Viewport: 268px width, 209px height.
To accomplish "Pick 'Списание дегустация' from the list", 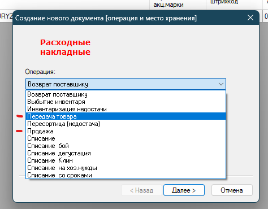I will pos(126,153).
